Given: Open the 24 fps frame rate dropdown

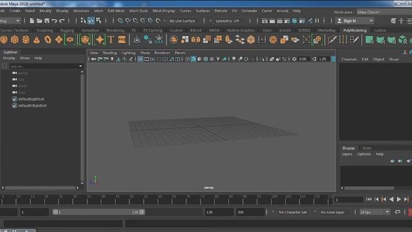Looking at the screenshot, I should coord(375,212).
